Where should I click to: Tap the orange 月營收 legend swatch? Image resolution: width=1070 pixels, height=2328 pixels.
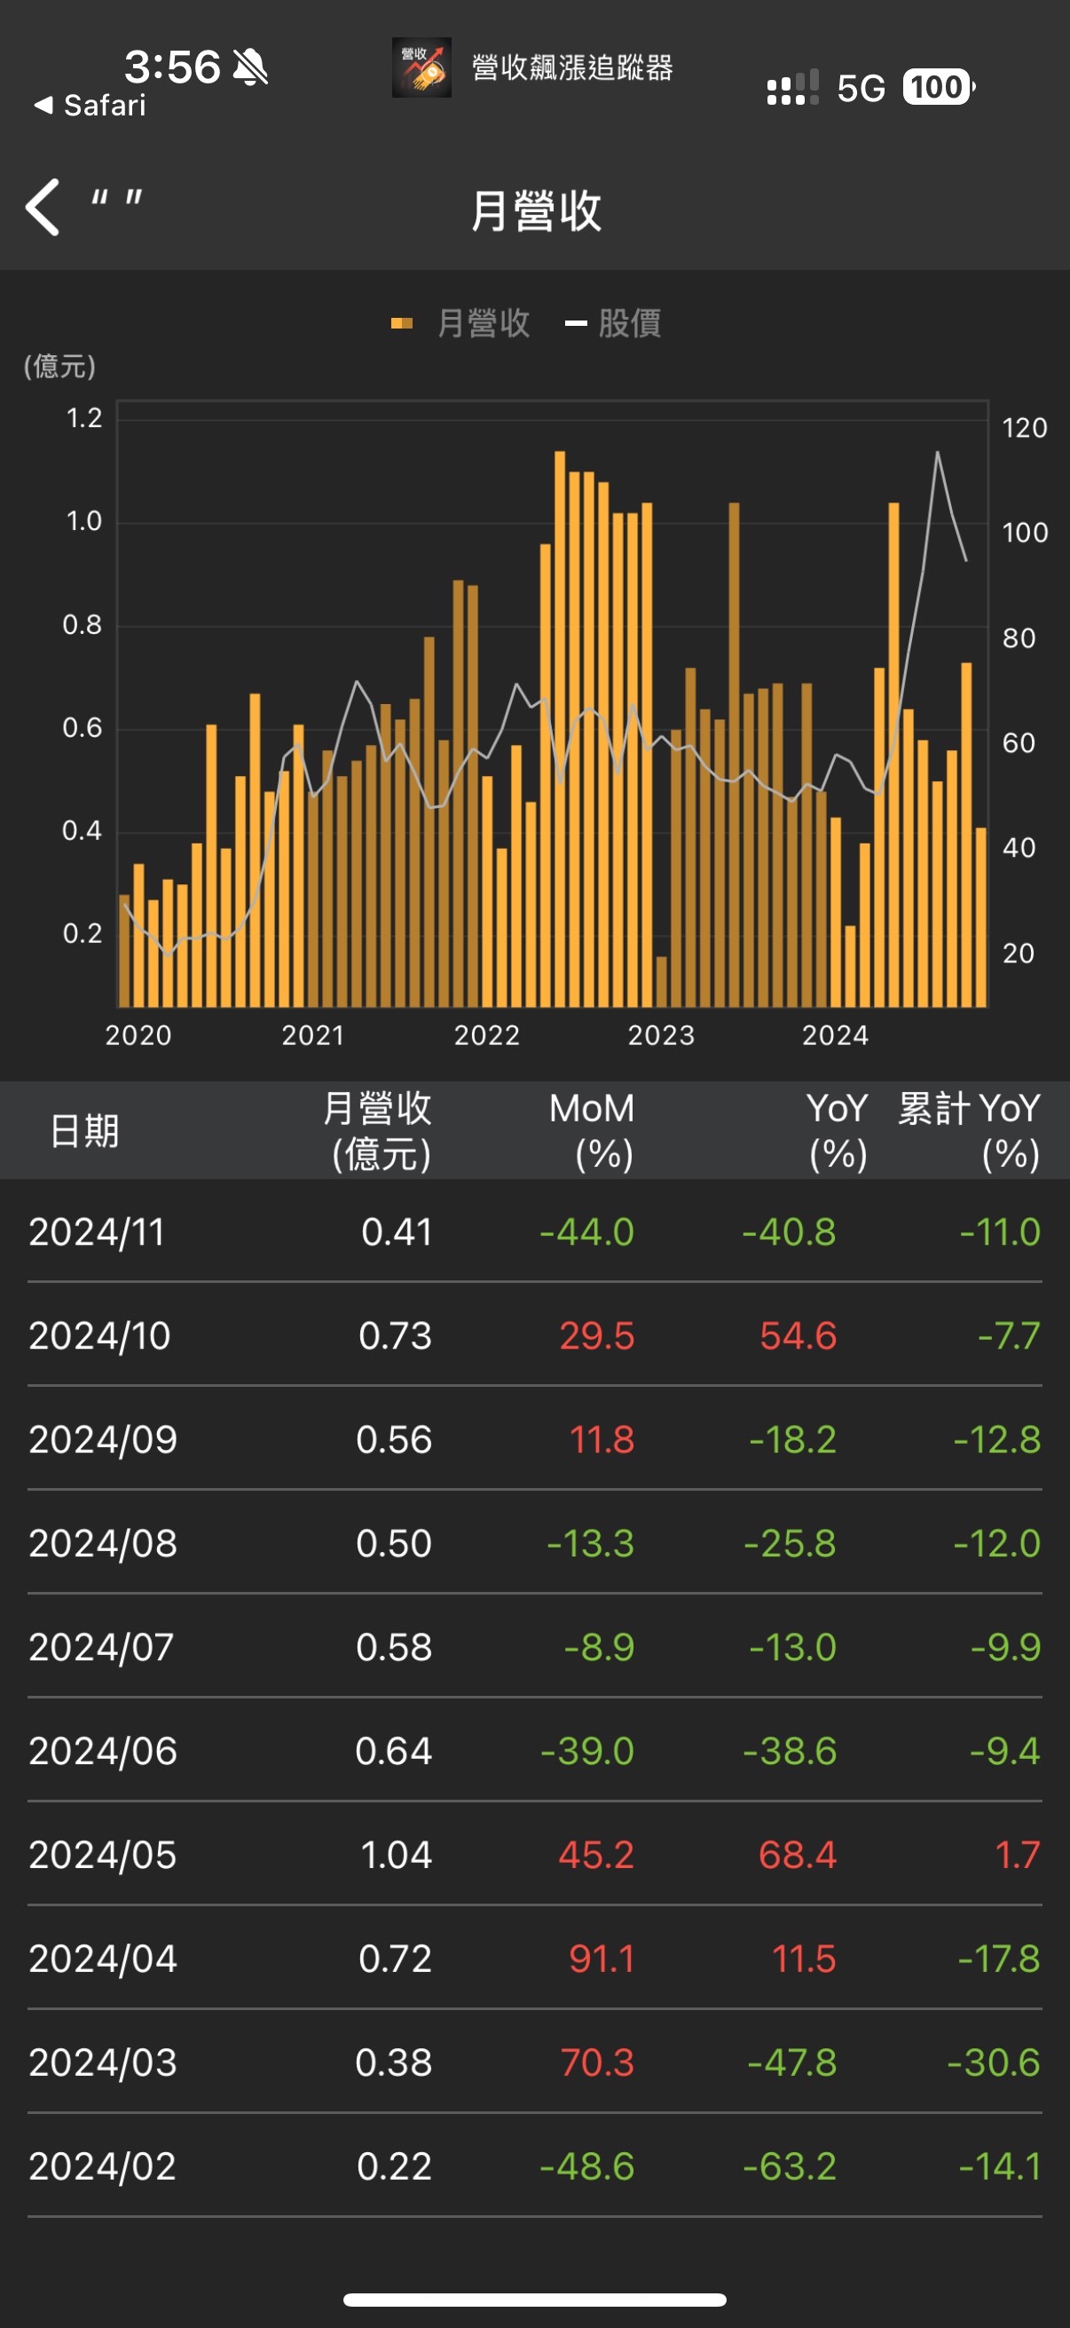402,323
